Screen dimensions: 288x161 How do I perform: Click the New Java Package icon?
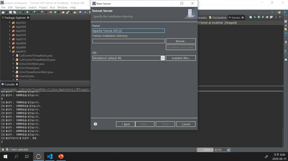51,12
